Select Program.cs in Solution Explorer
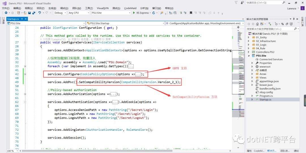 (x=266, y=96)
